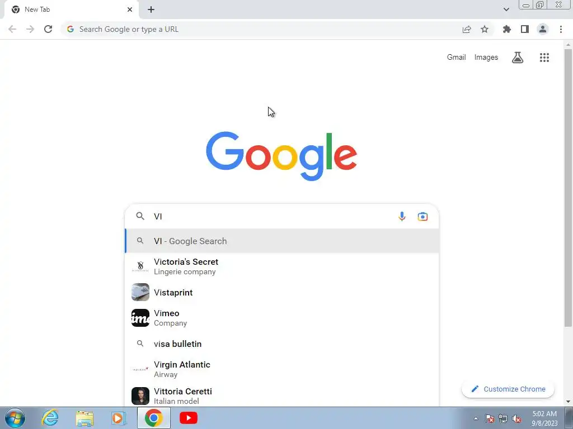This screenshot has height=429, width=573.
Task: Click the Vittoria Ceretti photo thumbnail
Action: click(140, 396)
